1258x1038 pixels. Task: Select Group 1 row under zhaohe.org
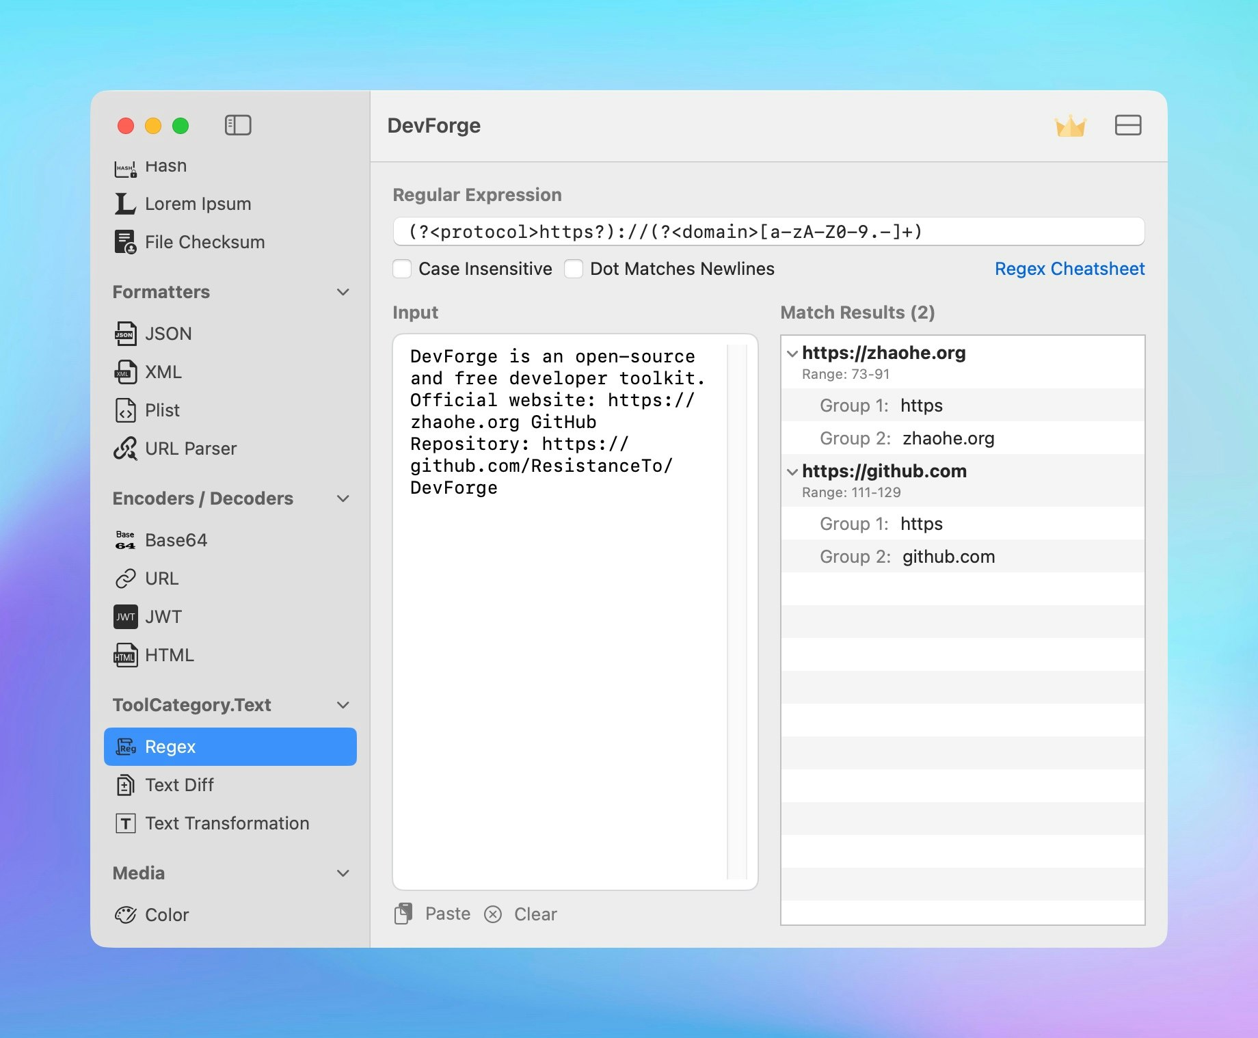point(963,405)
